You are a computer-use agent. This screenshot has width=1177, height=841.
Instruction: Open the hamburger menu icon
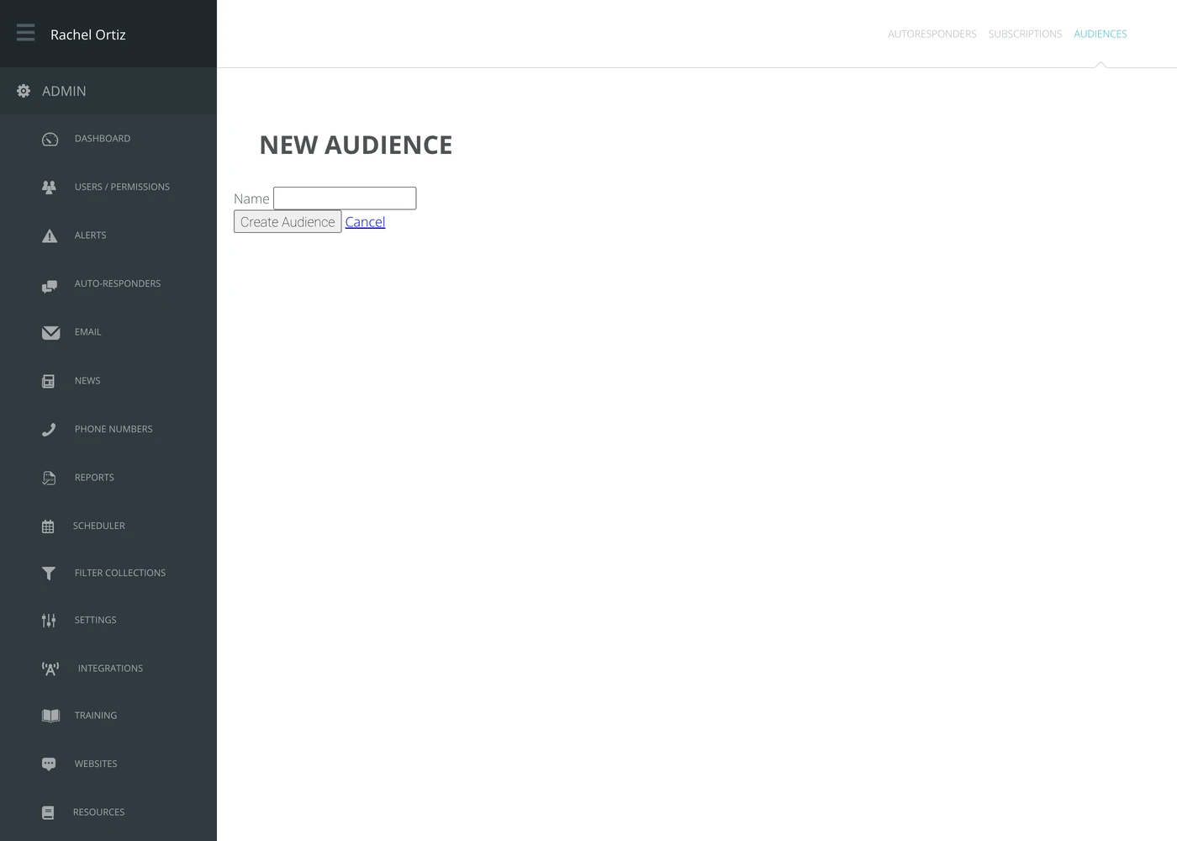pos(26,33)
